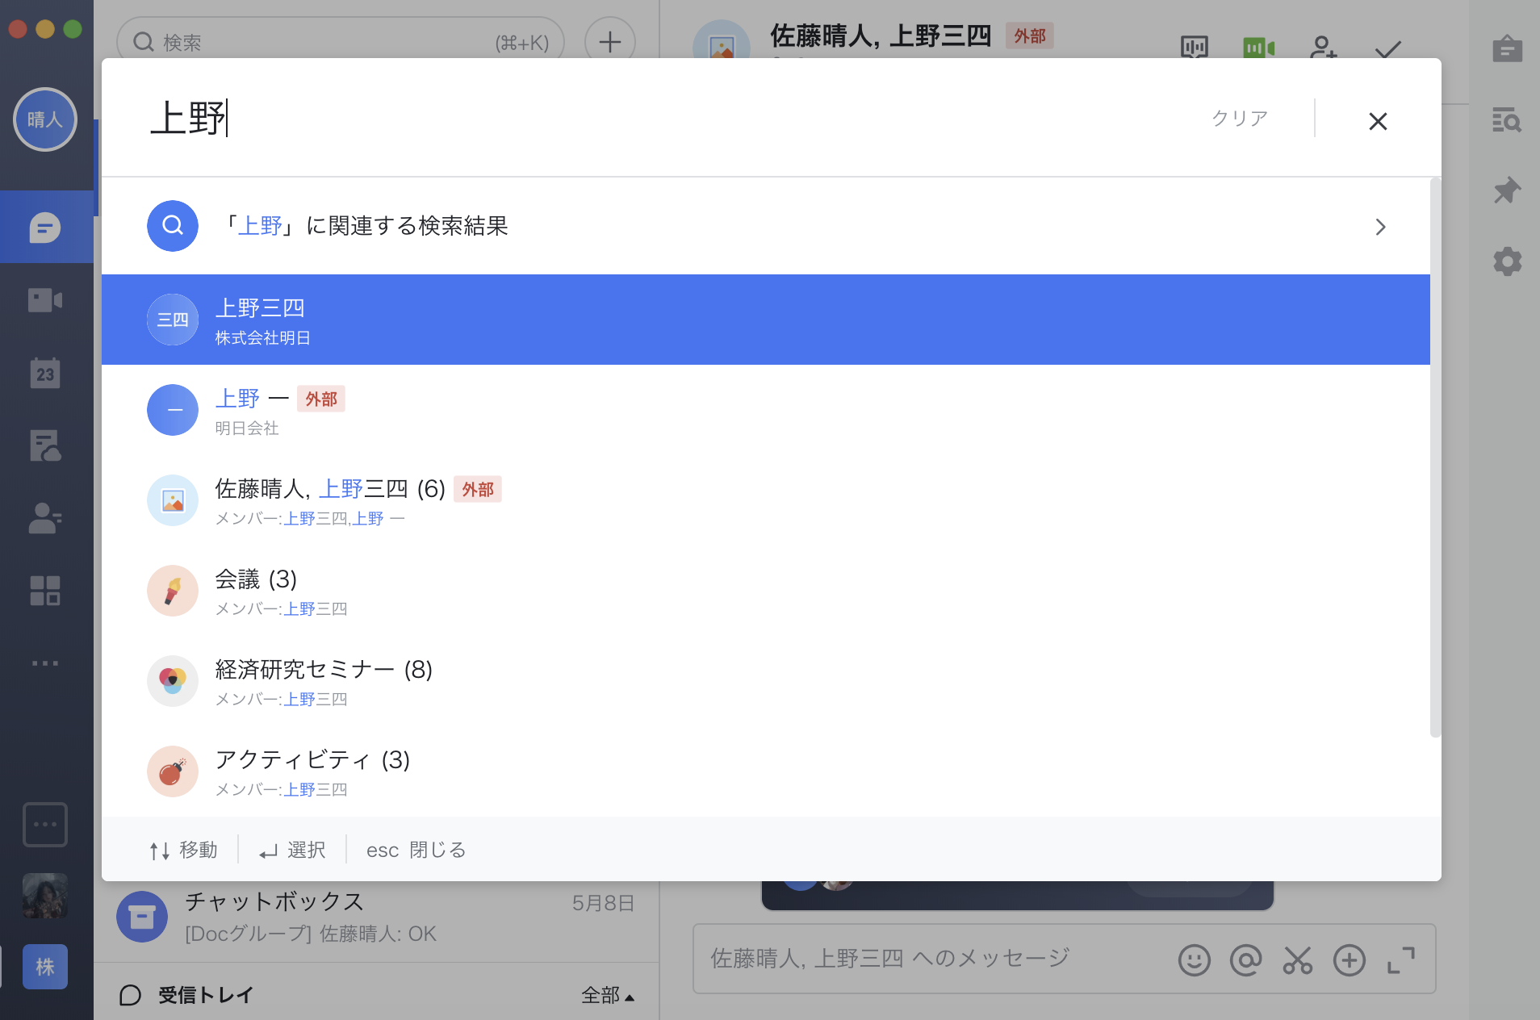Open the video meetings sidebar icon
This screenshot has height=1020, width=1540.
point(45,300)
